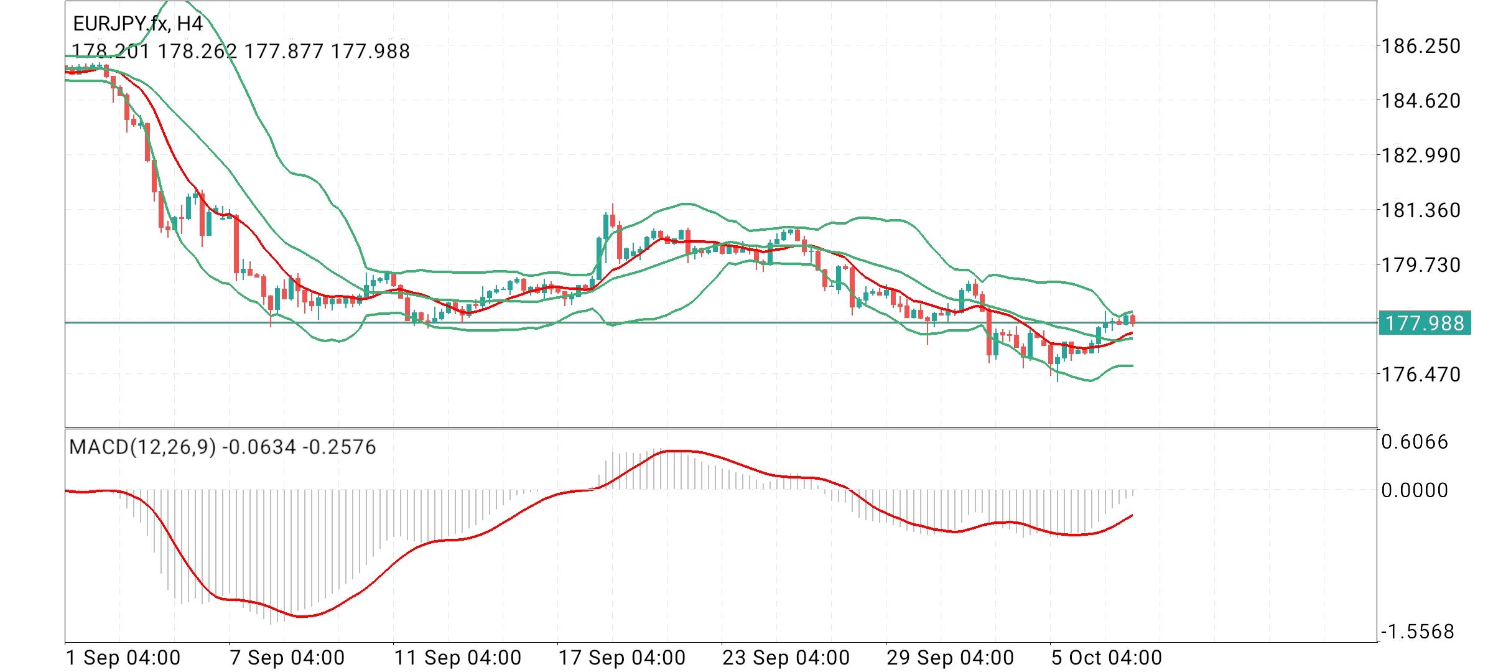Click the 11 Sep 04:00 time label
This screenshot has width=1488, height=672.
coord(458,658)
